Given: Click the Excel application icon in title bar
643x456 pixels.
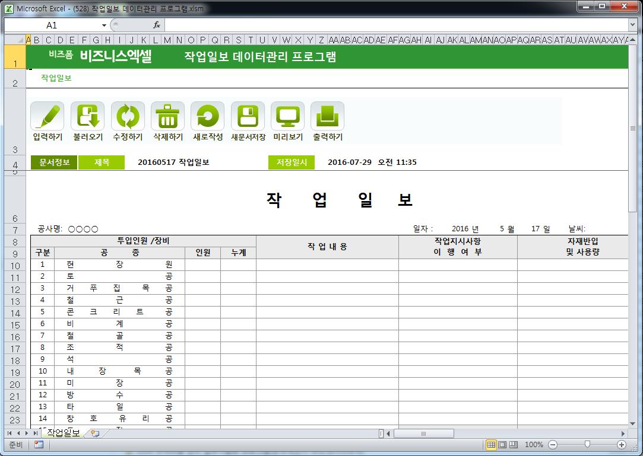Looking at the screenshot, I should pos(9,8).
